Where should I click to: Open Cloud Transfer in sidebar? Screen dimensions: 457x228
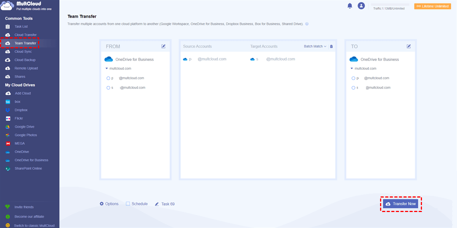(26, 35)
